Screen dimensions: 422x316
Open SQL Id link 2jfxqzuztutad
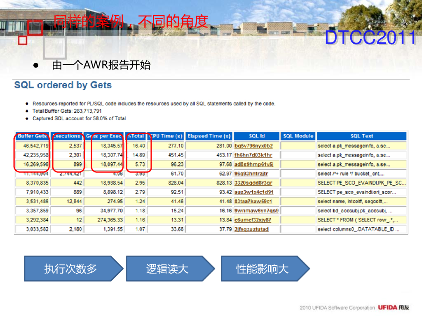pyautogui.click(x=251, y=229)
